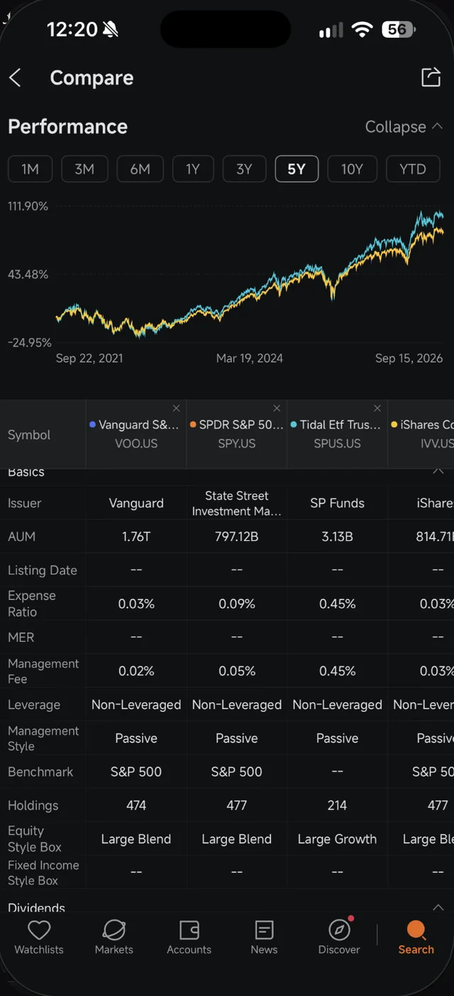This screenshot has width=454, height=996.
Task: Tap the teal SPUS legend dot
Action: (x=294, y=425)
